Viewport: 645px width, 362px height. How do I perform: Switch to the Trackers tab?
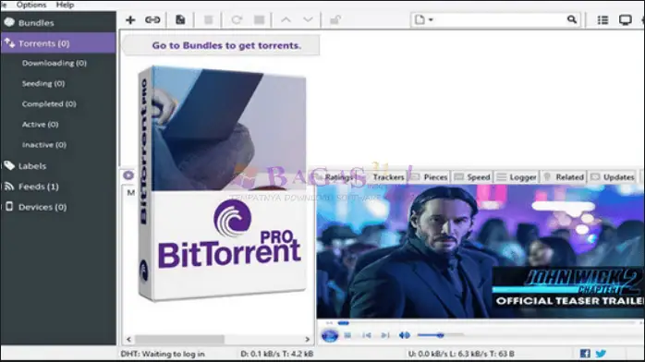[x=388, y=177]
